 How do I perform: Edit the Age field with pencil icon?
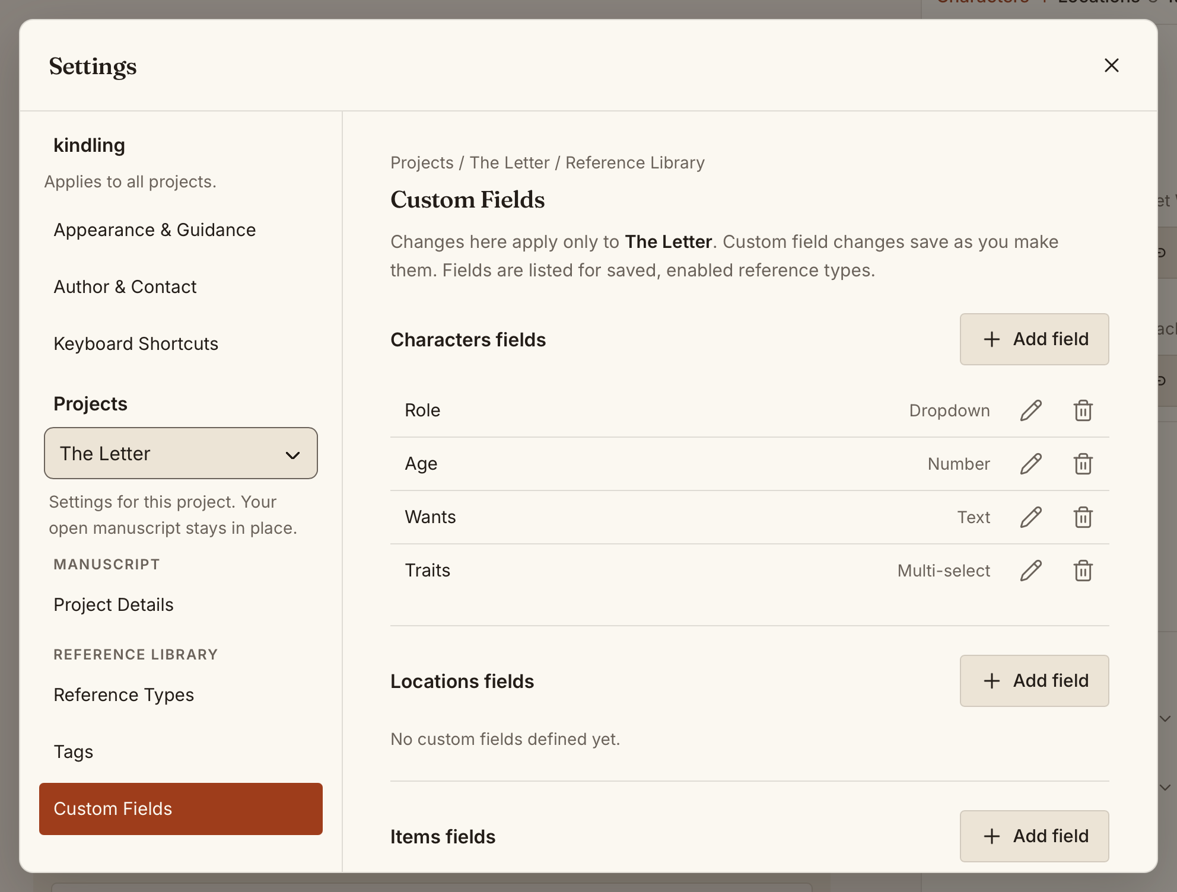(1031, 464)
